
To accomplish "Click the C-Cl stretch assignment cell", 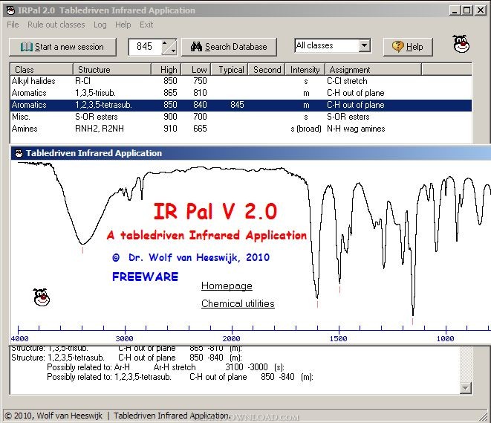I will point(347,81).
